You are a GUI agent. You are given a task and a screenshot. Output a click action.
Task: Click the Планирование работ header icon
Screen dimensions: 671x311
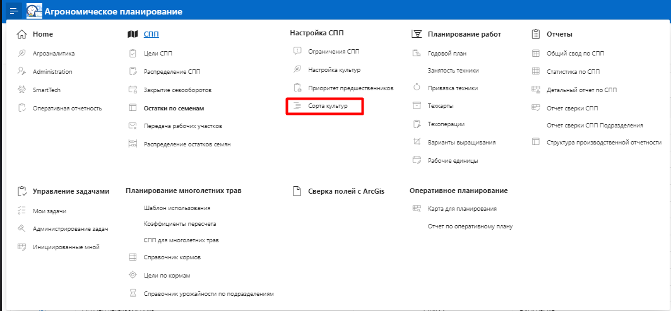tap(416, 34)
